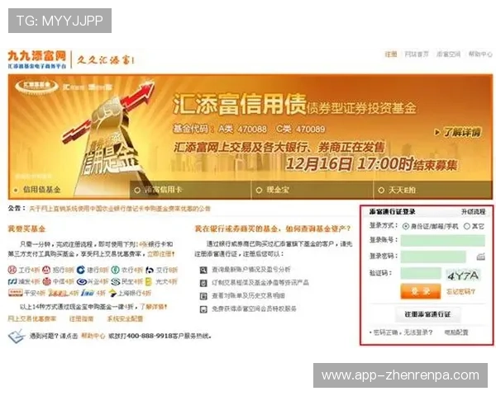Open the soft keyboard icon beside password field
496x396 pixels.
(x=481, y=257)
